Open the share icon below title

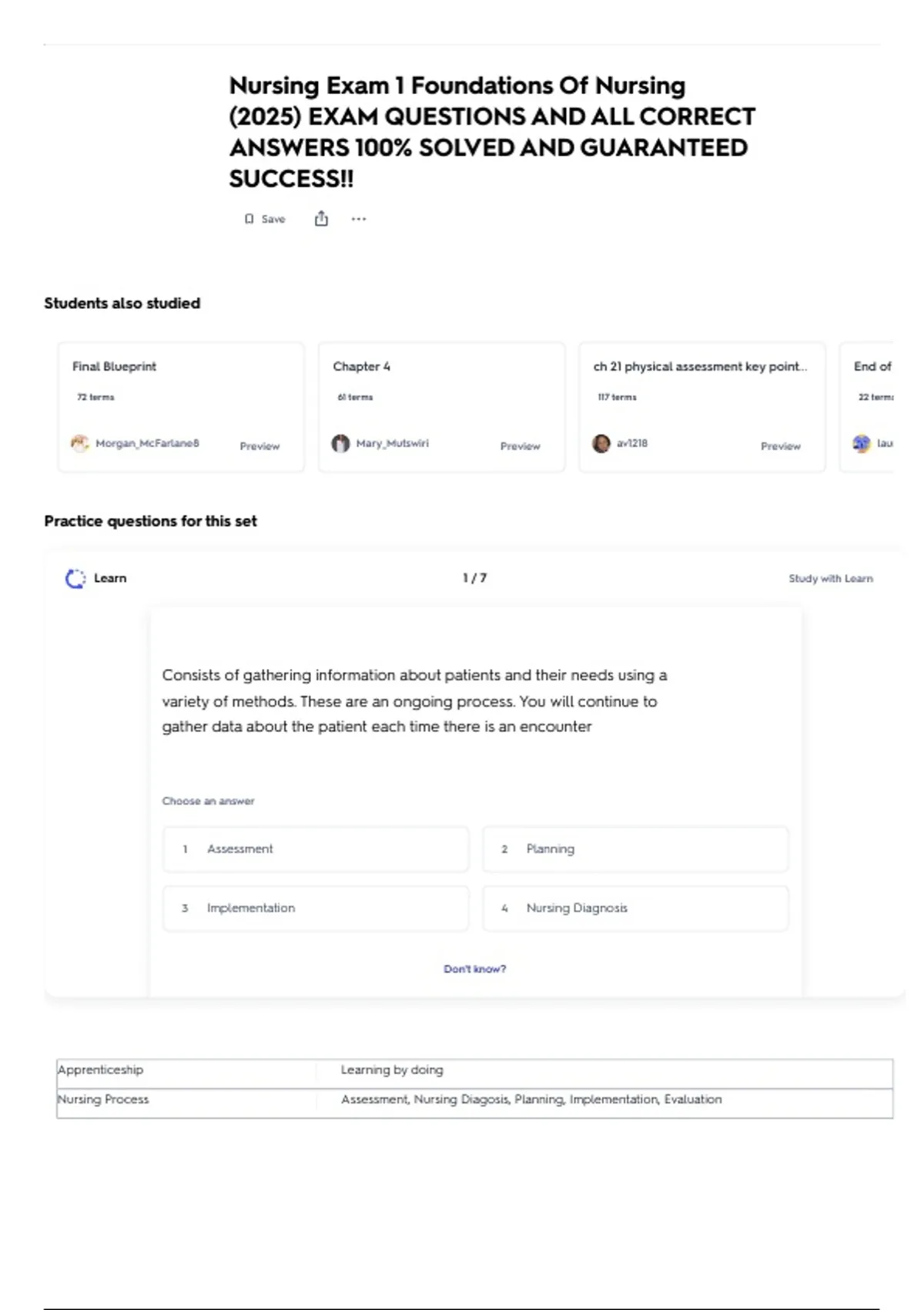321,219
